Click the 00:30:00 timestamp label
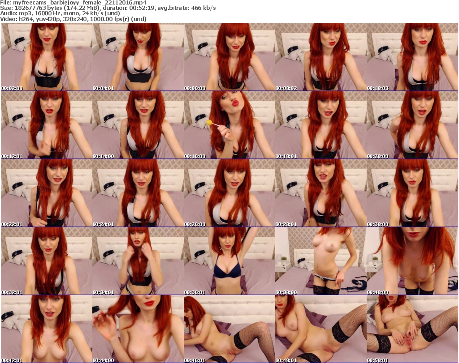 (378, 224)
